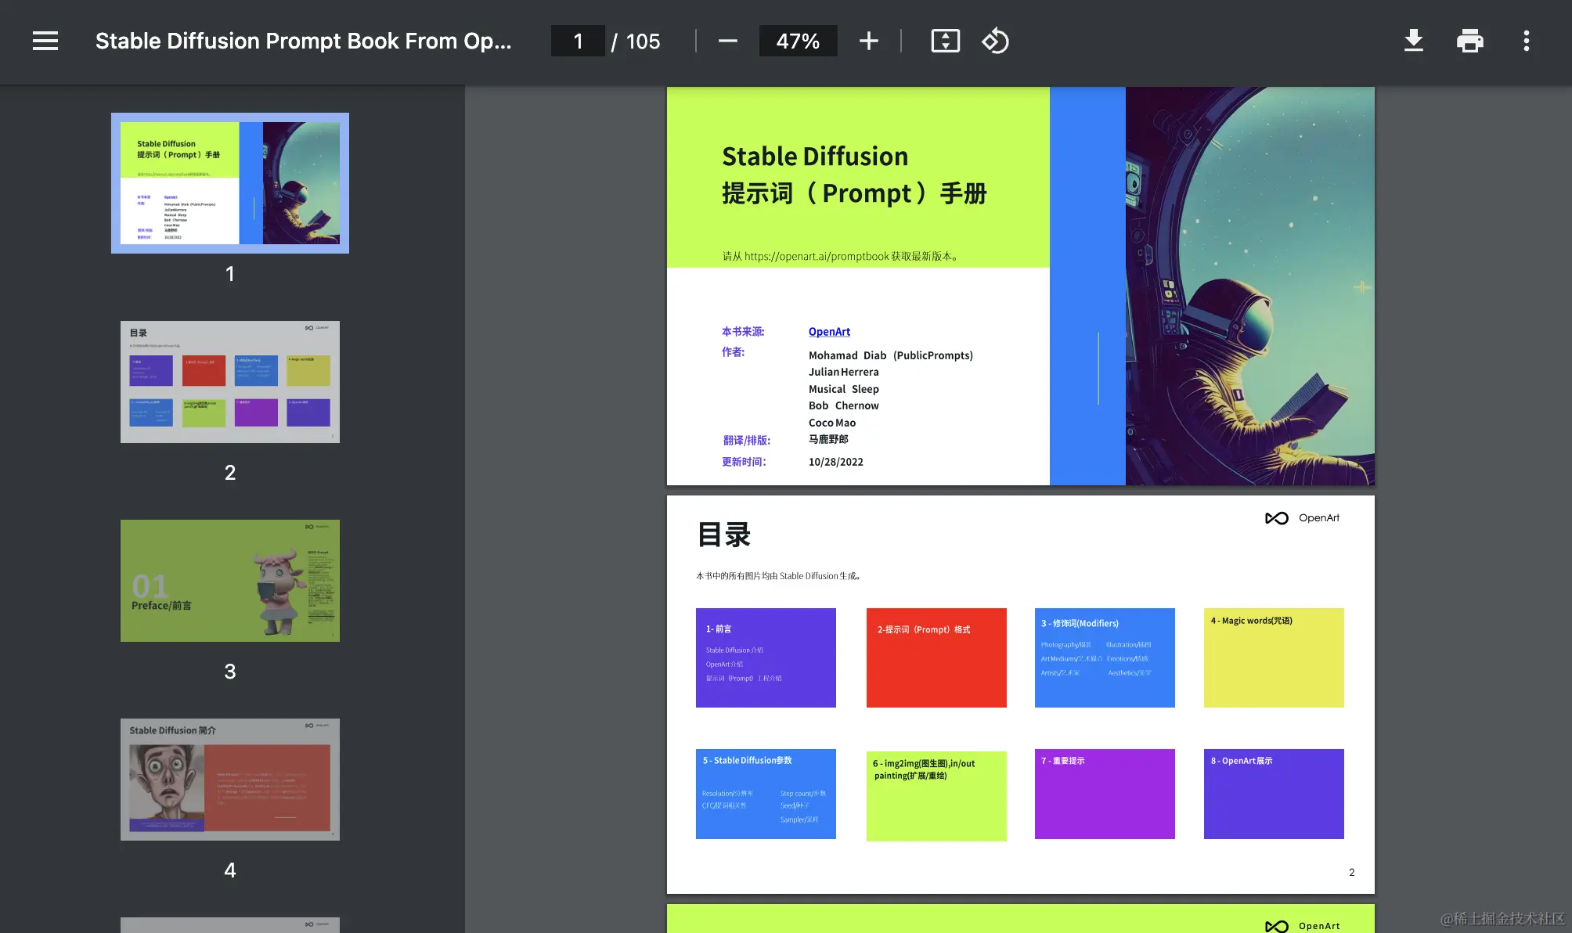Open the blue '3 - 修饰词(Modifiers)' section box
The height and width of the screenshot is (933, 1572).
pyautogui.click(x=1105, y=657)
